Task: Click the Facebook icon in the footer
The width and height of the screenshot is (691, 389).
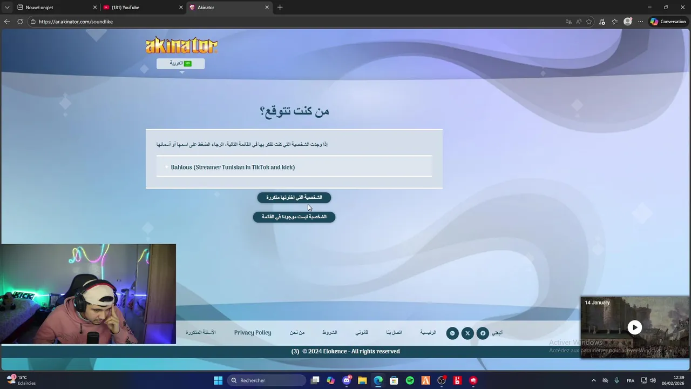Action: click(483, 333)
